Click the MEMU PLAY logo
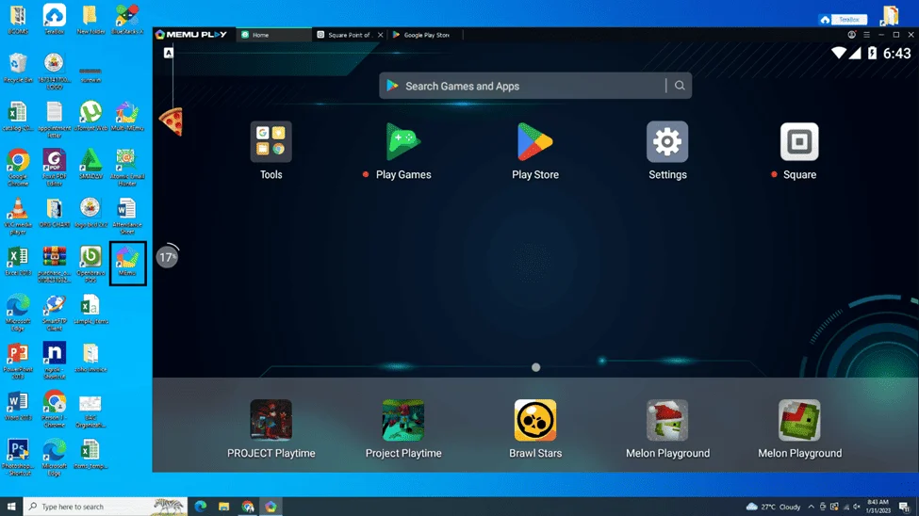 [191, 35]
